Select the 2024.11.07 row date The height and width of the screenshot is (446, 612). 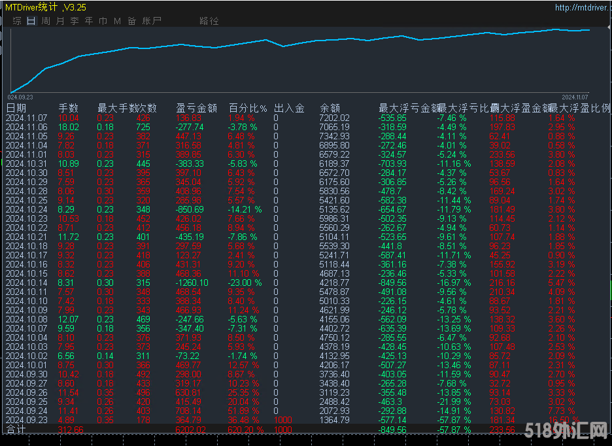point(26,118)
